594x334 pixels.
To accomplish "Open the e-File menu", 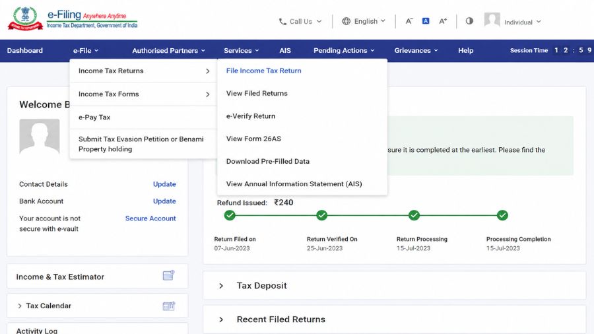I will click(86, 50).
